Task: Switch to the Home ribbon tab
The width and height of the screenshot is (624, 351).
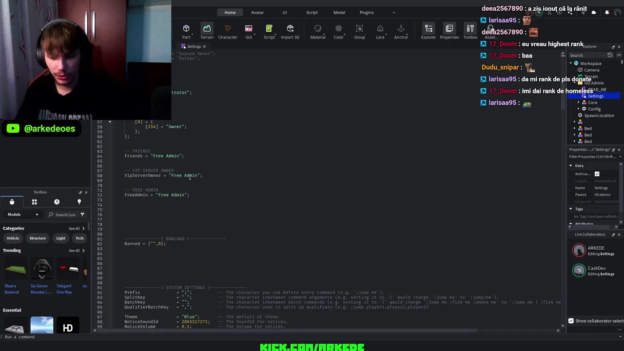Action: point(230,12)
